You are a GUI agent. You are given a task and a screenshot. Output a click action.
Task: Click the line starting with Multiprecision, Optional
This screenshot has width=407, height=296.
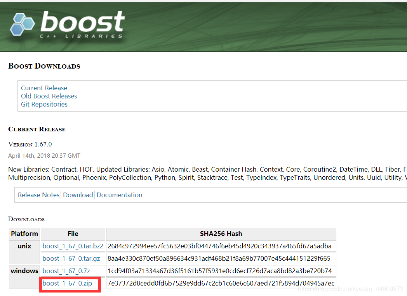point(208,178)
